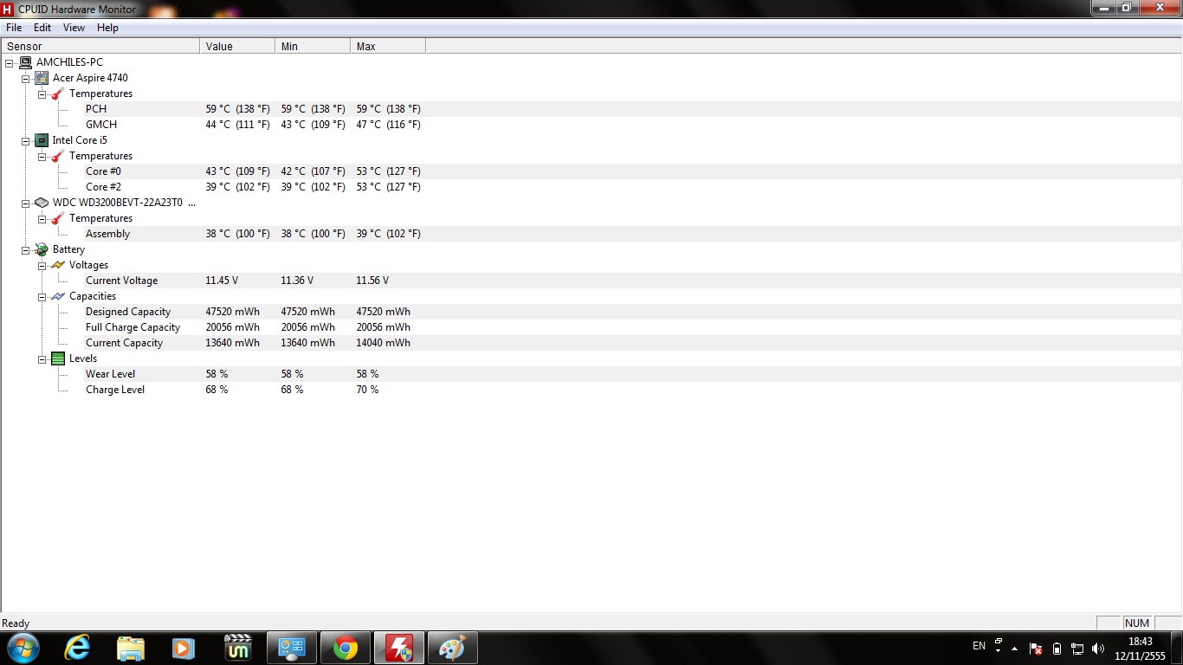Click the Acer Aspire 4740 motherboard icon
The height and width of the screenshot is (665, 1183).
pos(42,78)
